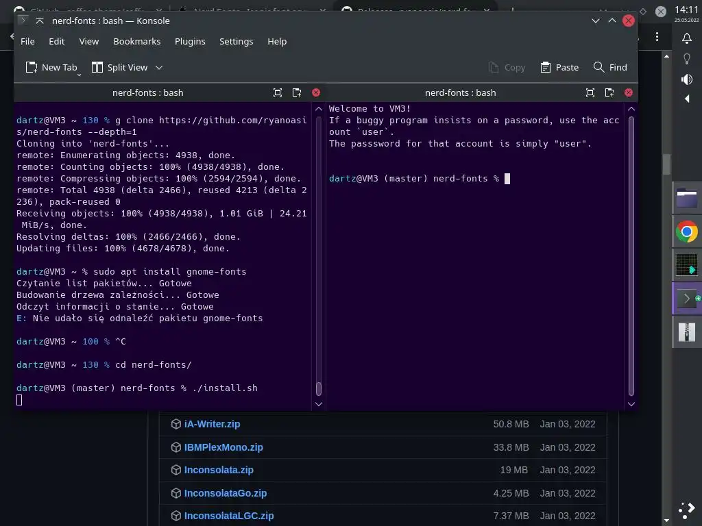Click the New Tab button
Image resolution: width=702 pixels, height=526 pixels.
coord(51,67)
